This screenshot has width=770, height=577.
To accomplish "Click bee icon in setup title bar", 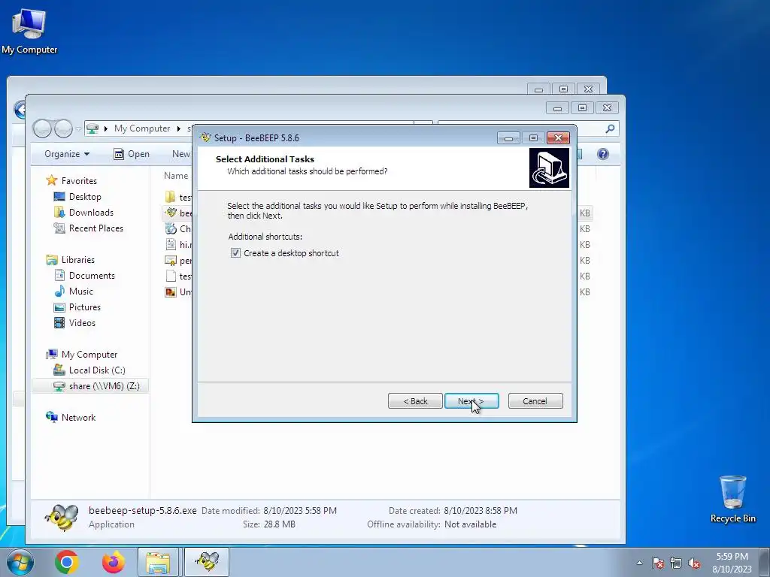I will click(206, 137).
